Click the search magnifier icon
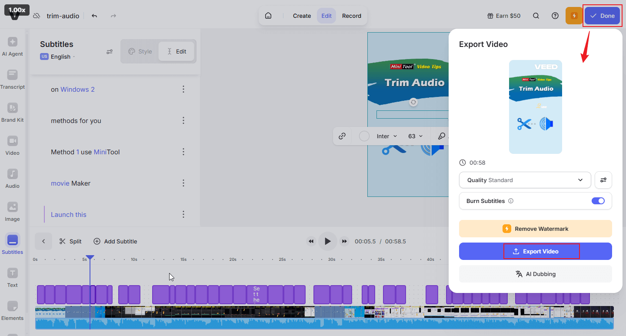626x336 pixels. point(536,16)
